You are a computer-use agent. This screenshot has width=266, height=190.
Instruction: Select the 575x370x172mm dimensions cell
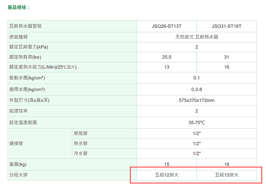click(197, 100)
